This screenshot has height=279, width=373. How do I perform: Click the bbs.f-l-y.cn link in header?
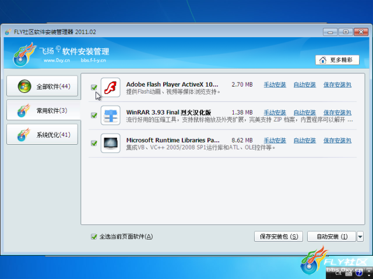point(93,60)
